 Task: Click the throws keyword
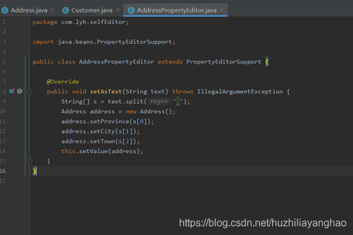[x=183, y=92]
